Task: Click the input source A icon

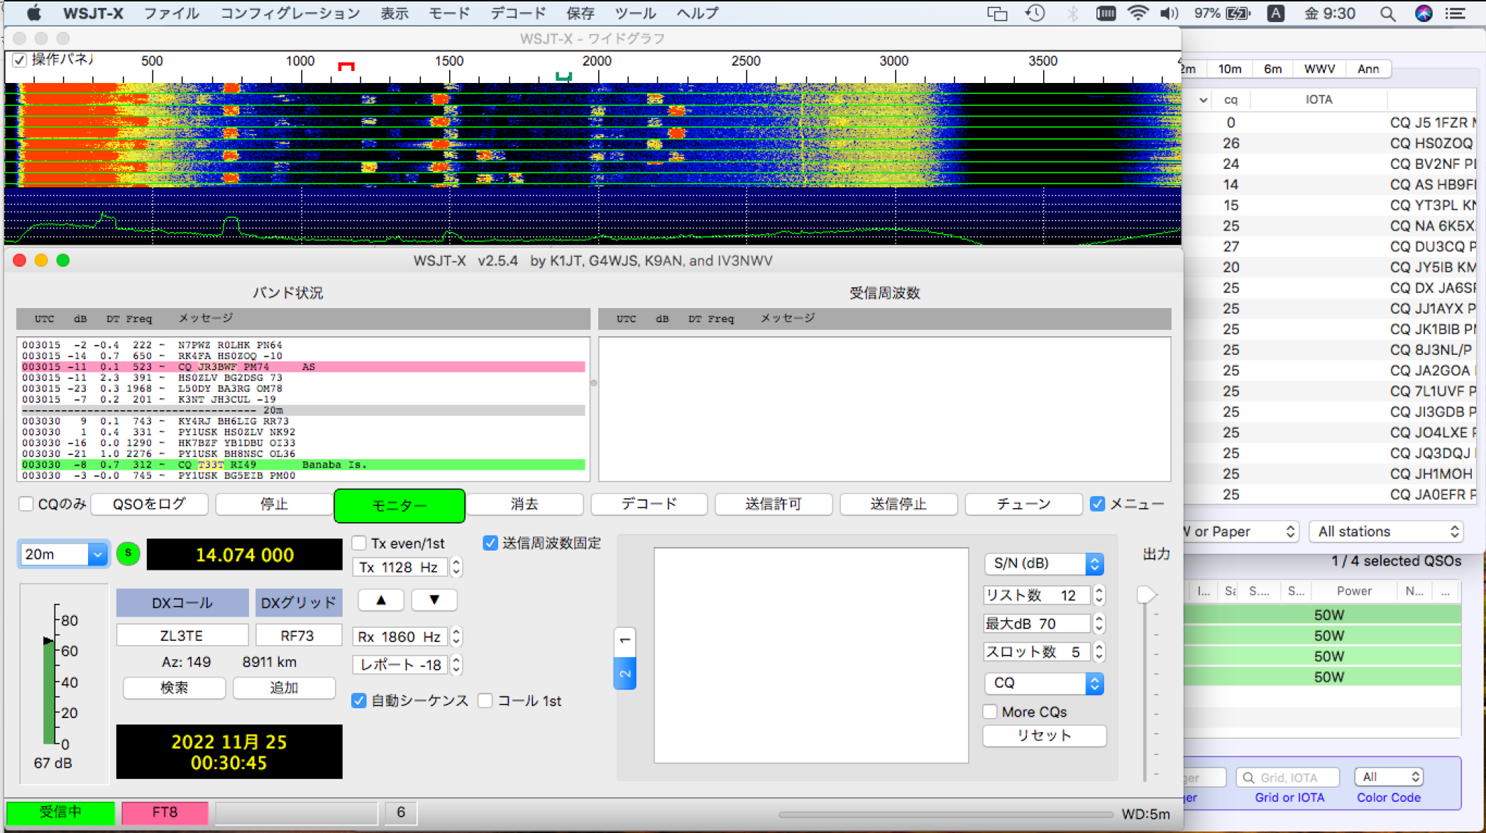Action: click(x=1275, y=13)
